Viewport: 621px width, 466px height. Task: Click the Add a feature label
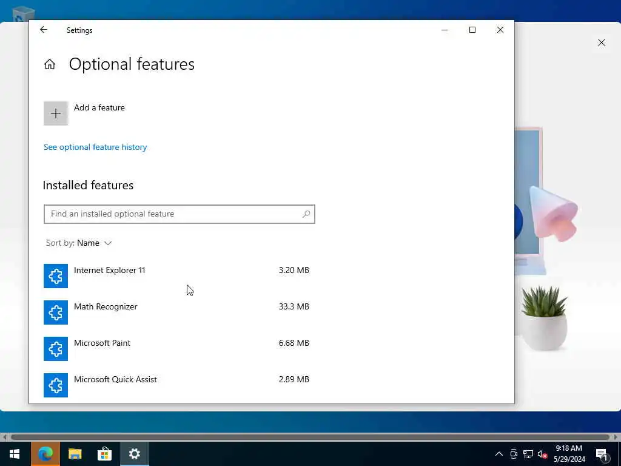click(99, 108)
